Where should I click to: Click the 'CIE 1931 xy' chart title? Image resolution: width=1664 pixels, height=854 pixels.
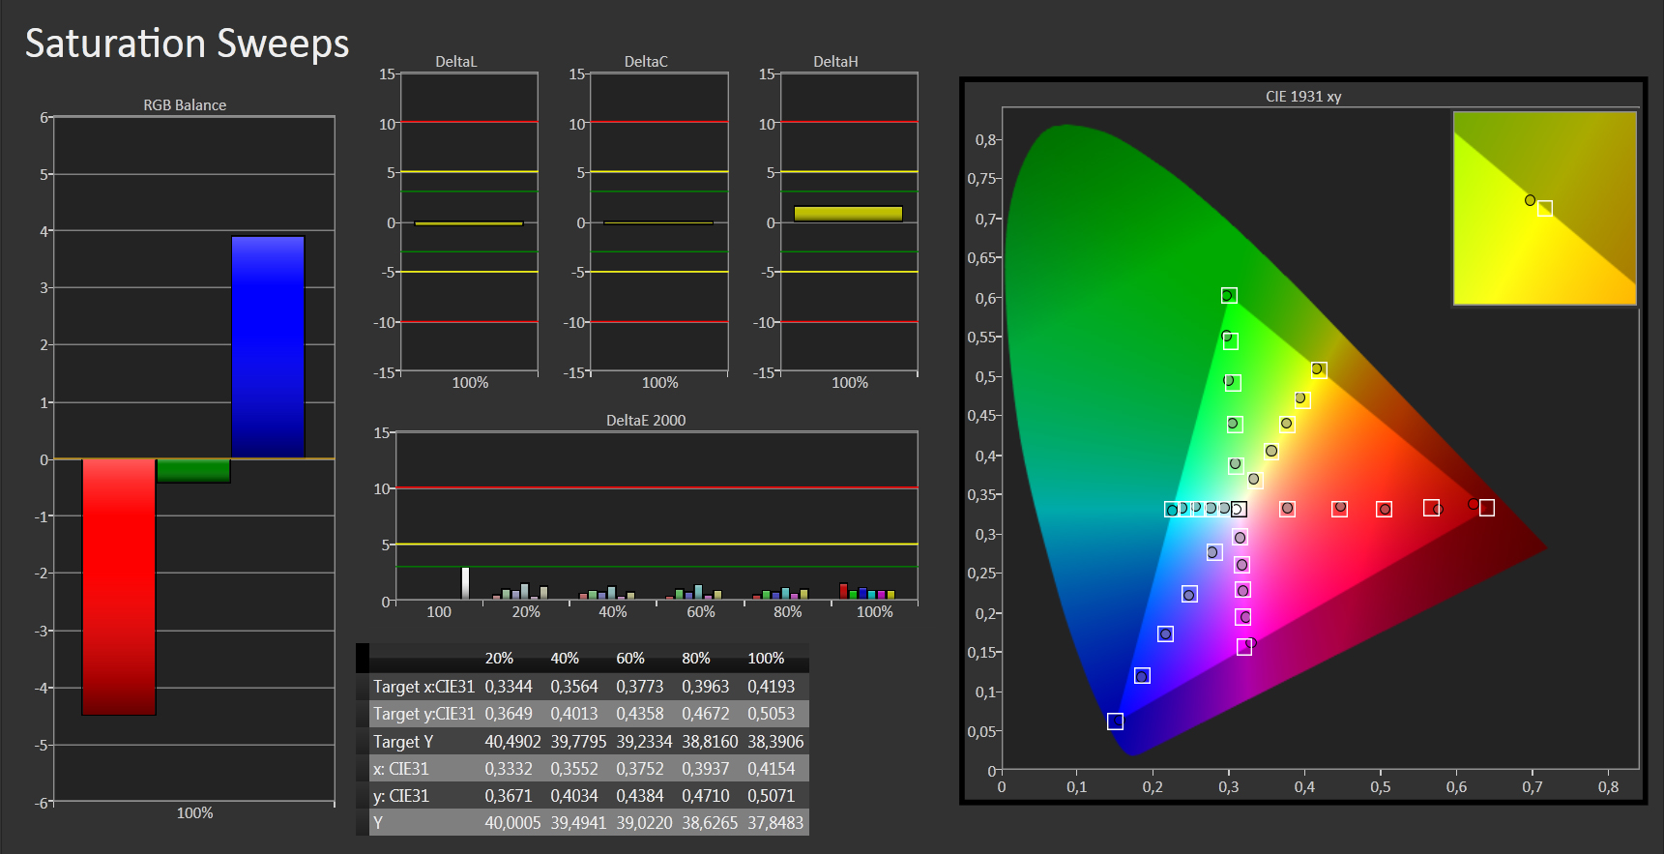pyautogui.click(x=1303, y=97)
